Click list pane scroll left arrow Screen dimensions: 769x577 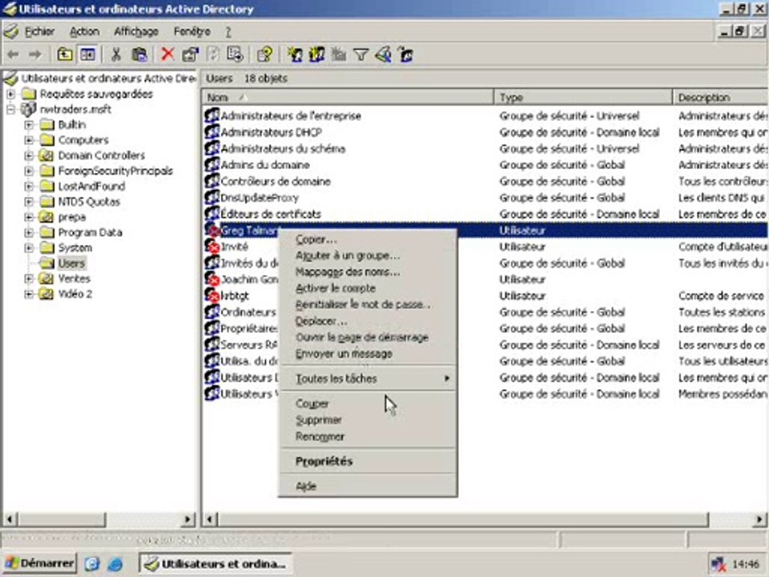click(x=210, y=519)
